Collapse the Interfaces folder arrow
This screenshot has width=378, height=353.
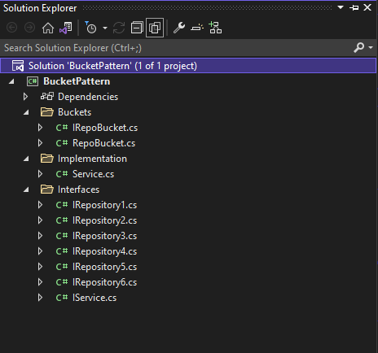(26, 190)
